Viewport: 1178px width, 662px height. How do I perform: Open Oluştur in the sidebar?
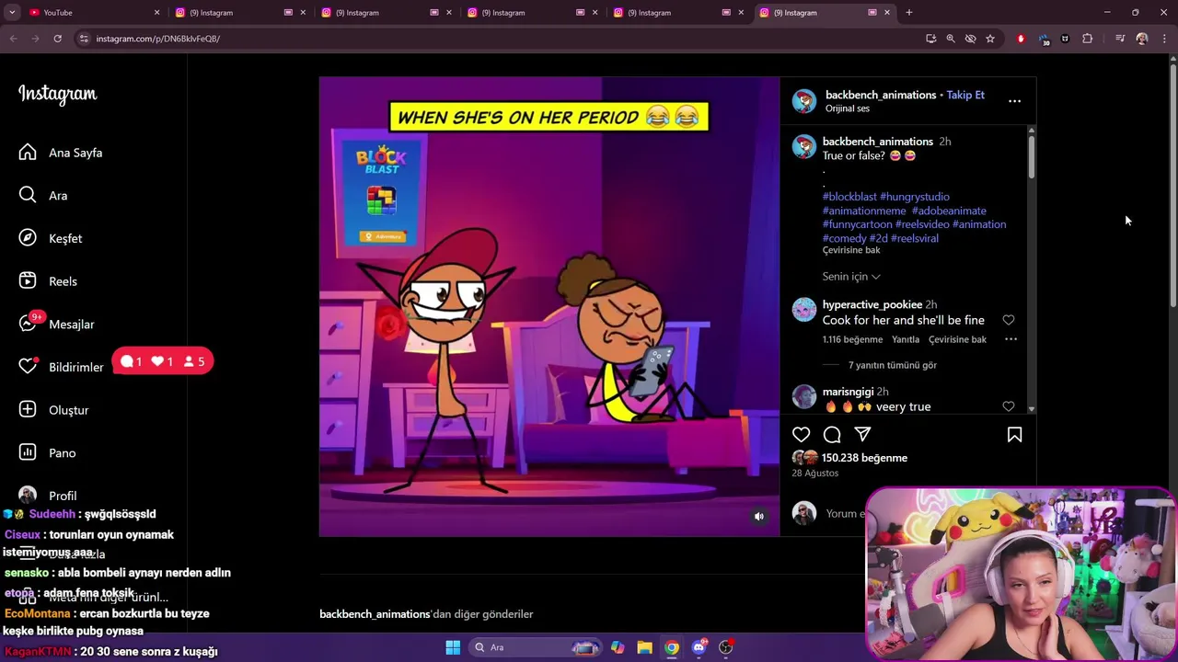[x=54, y=410]
